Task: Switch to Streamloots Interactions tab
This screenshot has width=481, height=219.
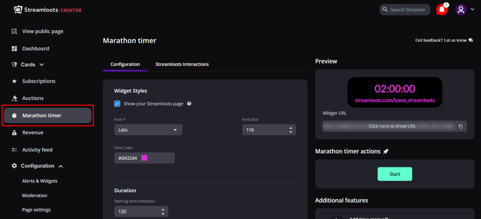Action: [182, 64]
